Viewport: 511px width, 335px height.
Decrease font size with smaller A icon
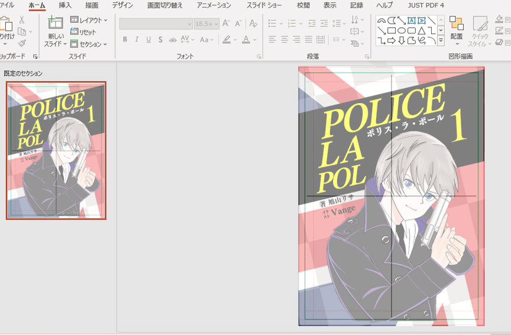(238, 23)
